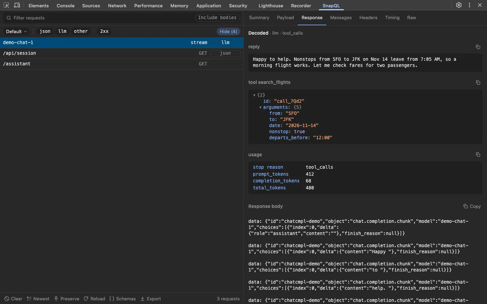Screen dimensions: 487x304
Task: Collapse the arguments {5} node
Action: 260,107
